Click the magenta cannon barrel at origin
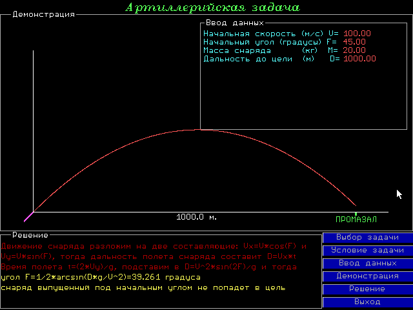The image size is (413, 310). tap(28, 217)
